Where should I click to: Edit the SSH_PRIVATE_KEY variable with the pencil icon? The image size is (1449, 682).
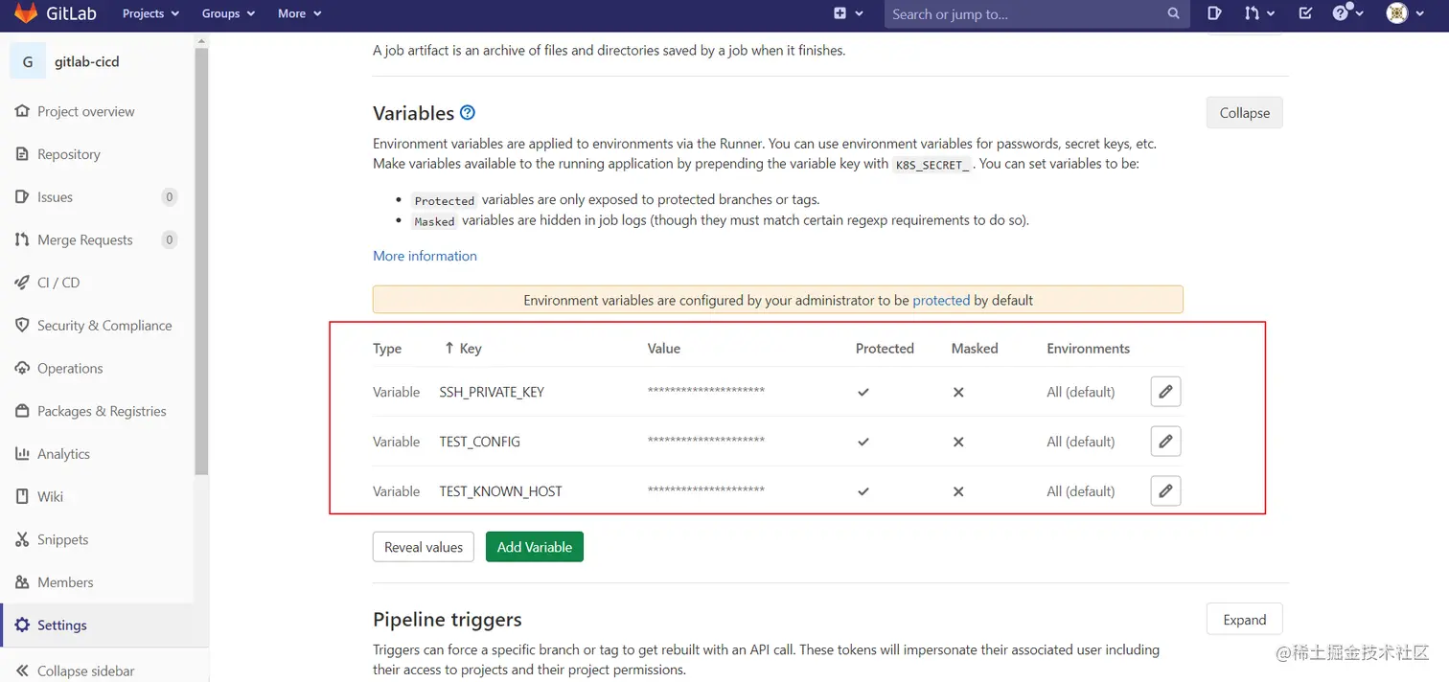pos(1165,392)
